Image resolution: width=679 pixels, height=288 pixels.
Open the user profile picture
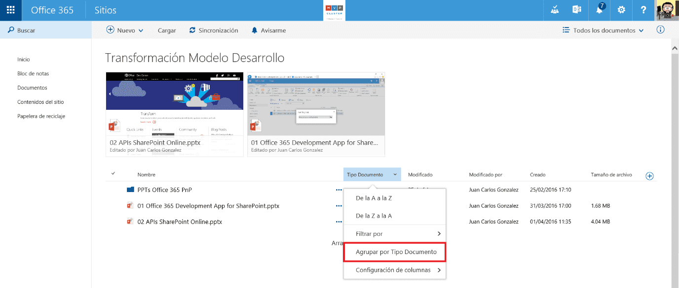point(667,10)
